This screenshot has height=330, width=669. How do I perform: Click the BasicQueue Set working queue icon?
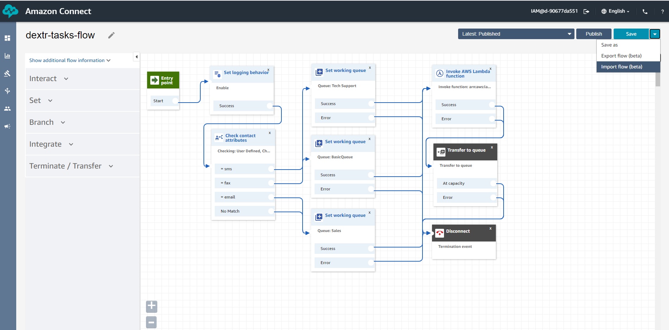pyautogui.click(x=319, y=143)
